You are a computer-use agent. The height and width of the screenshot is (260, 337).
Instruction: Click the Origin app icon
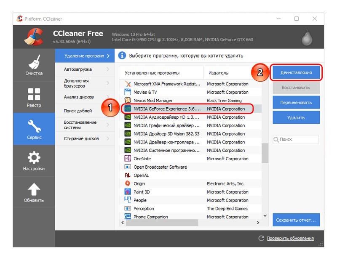click(128, 183)
